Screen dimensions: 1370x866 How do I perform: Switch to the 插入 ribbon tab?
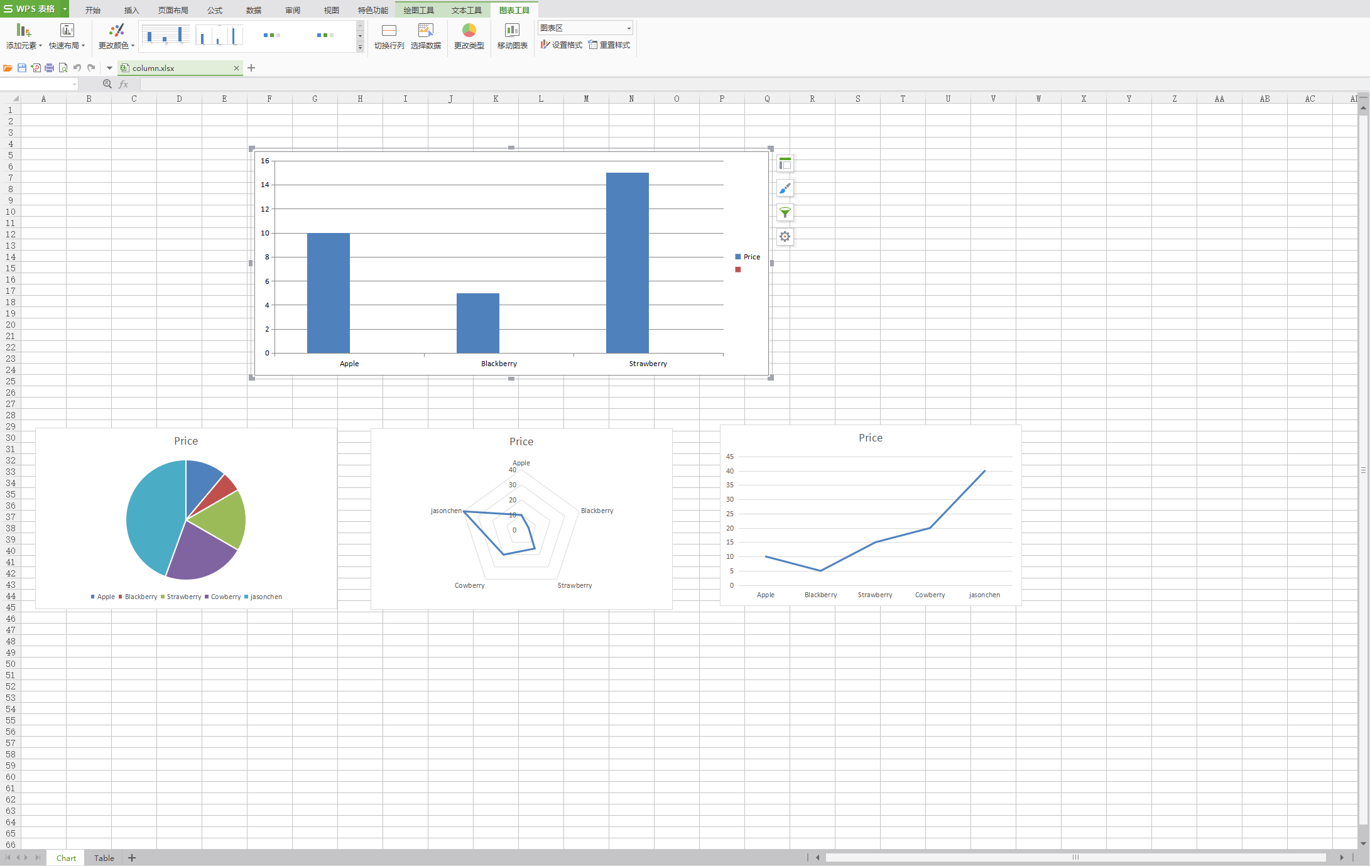[131, 10]
